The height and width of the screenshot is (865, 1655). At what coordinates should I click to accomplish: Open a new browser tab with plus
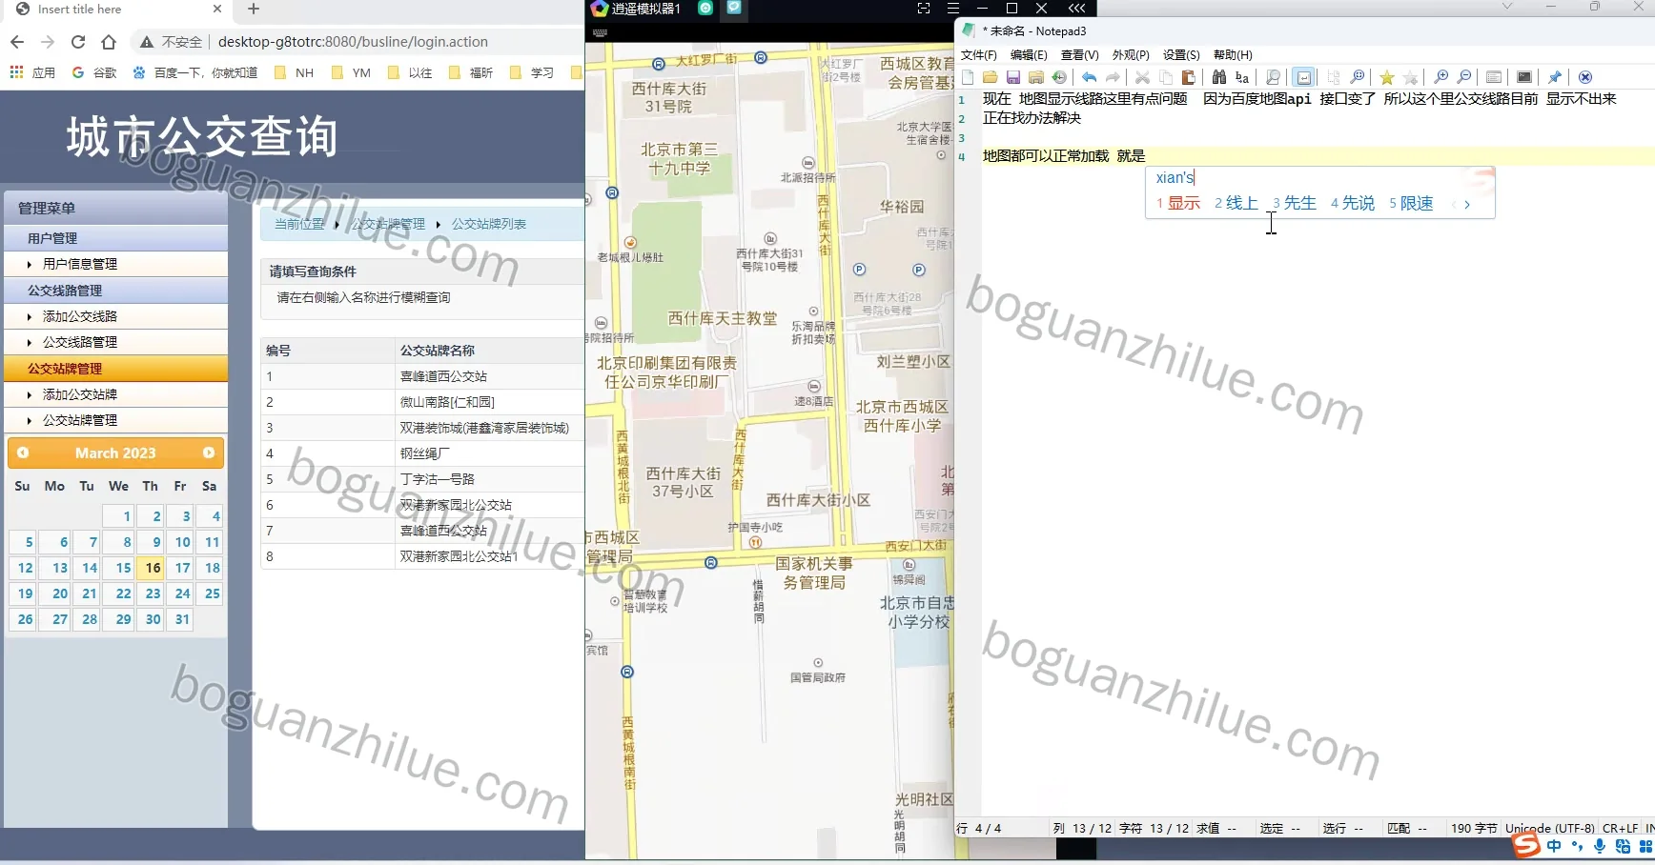coord(254,9)
